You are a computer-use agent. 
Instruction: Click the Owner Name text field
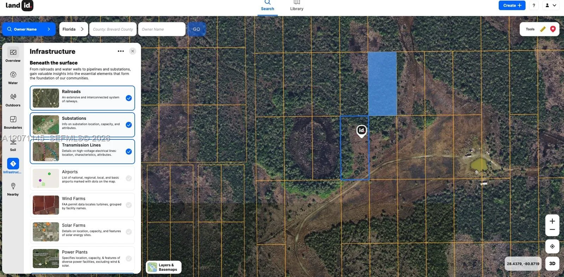pyautogui.click(x=162, y=29)
